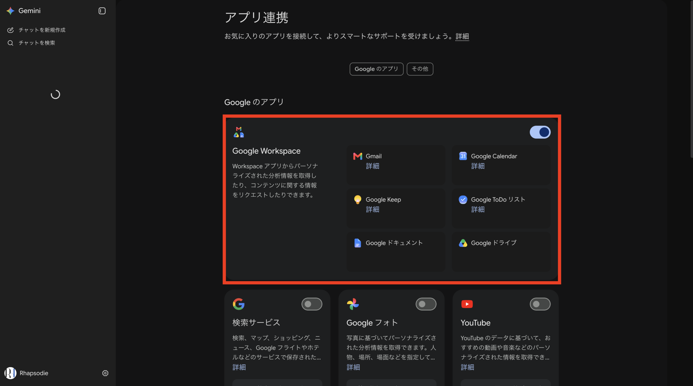
Task: Click the Google Drive icon
Action: tap(463, 243)
